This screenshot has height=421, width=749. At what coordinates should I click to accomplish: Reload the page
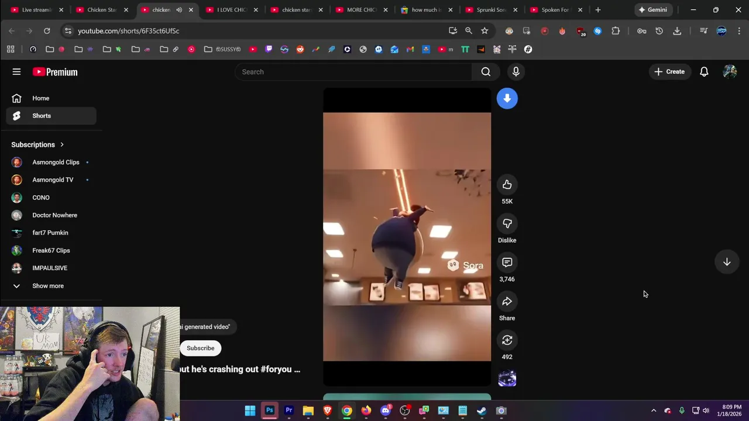pyautogui.click(x=47, y=31)
